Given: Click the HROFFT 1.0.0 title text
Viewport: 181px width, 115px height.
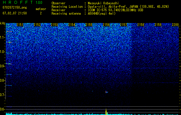Looking at the screenshot, I should click(x=22, y=2).
